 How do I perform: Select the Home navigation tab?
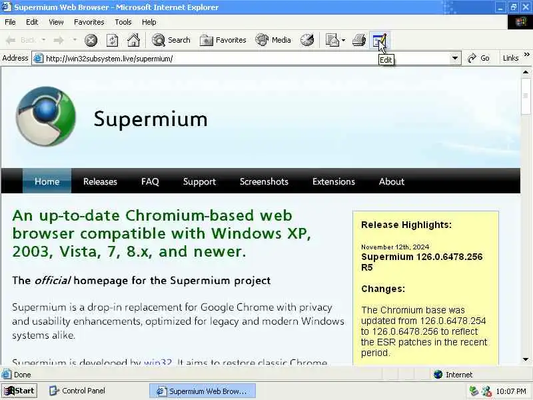tap(47, 181)
